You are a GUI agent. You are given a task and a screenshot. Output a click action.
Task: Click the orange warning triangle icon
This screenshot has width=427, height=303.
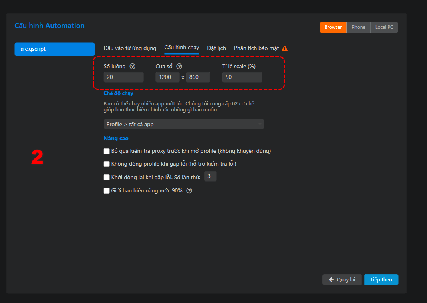pos(285,48)
